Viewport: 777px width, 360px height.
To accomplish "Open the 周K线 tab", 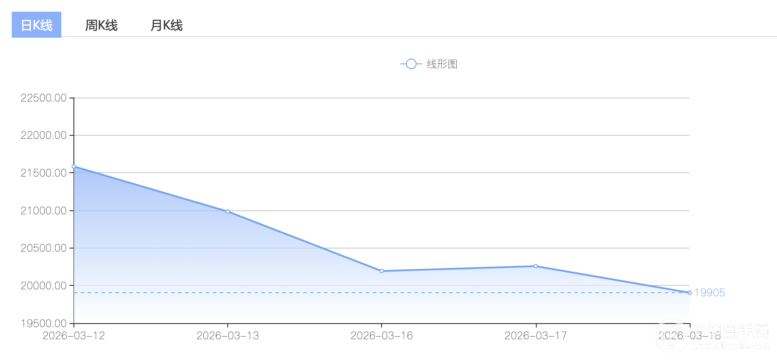I will (x=101, y=25).
